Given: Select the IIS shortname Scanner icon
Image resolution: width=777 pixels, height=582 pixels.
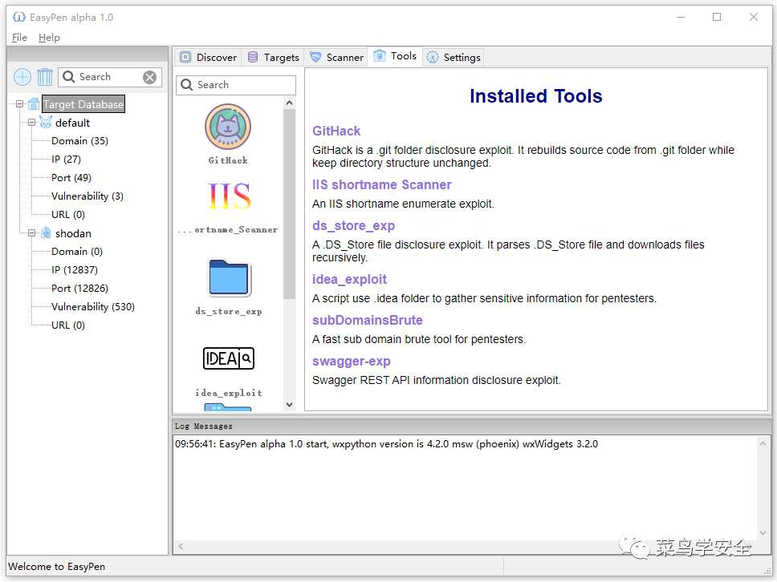Looking at the screenshot, I should (229, 196).
